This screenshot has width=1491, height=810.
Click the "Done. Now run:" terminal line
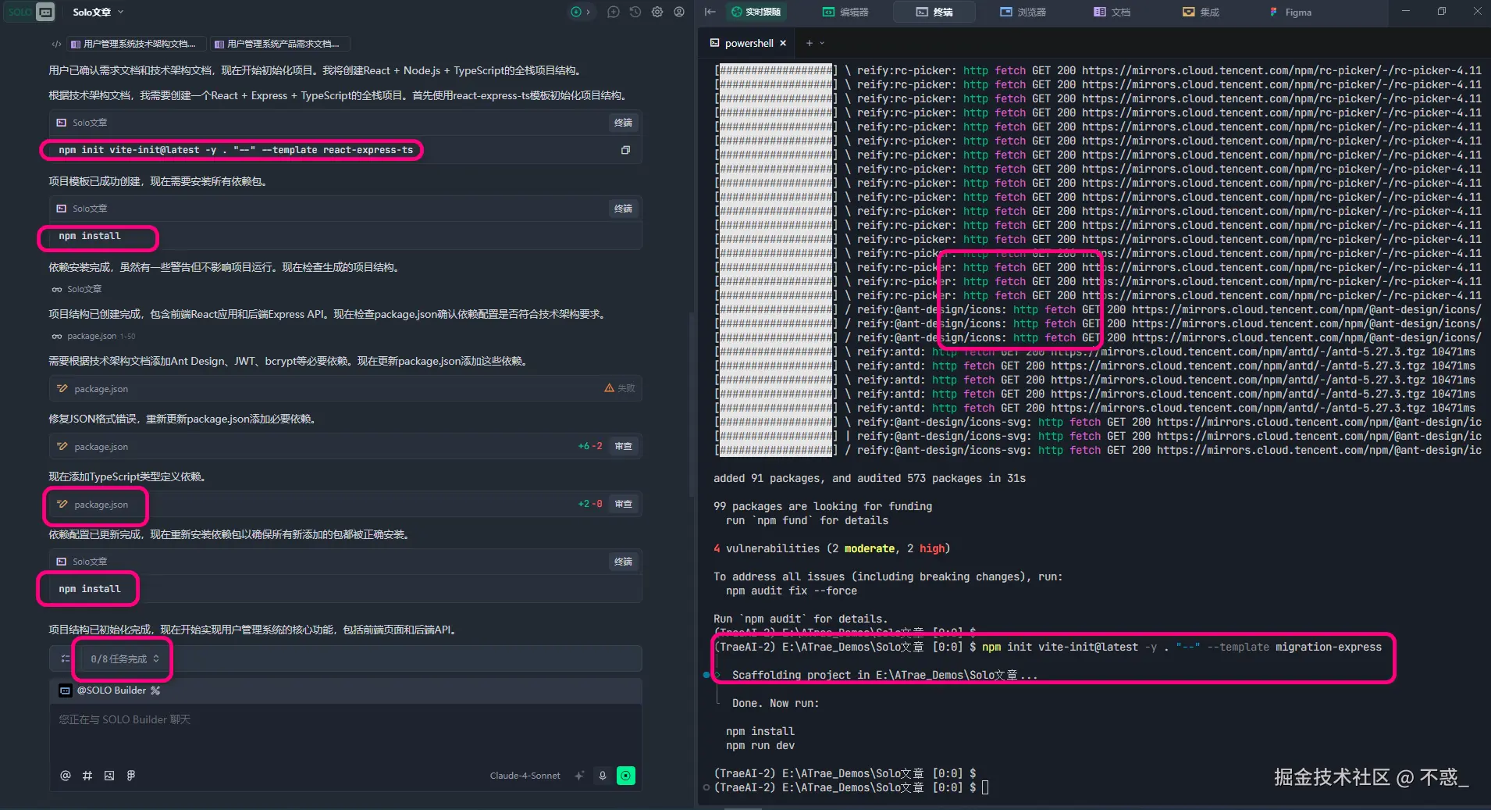(x=775, y=703)
